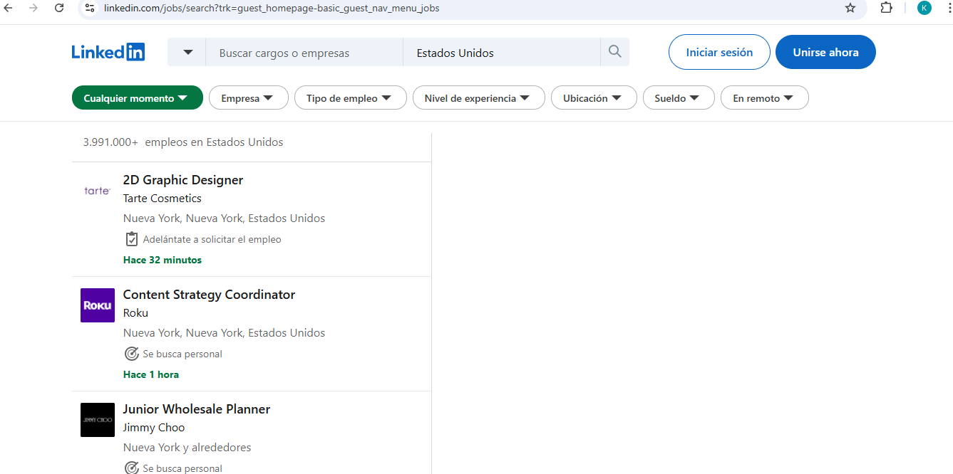Click the 'Content Strategy Coordinator' job title
The height and width of the screenshot is (474, 953).
pos(209,294)
